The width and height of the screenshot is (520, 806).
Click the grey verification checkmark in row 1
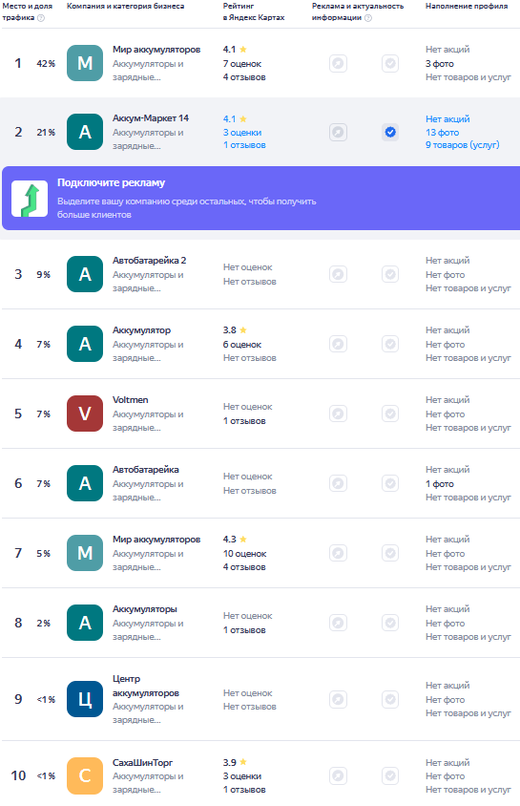pos(390,63)
